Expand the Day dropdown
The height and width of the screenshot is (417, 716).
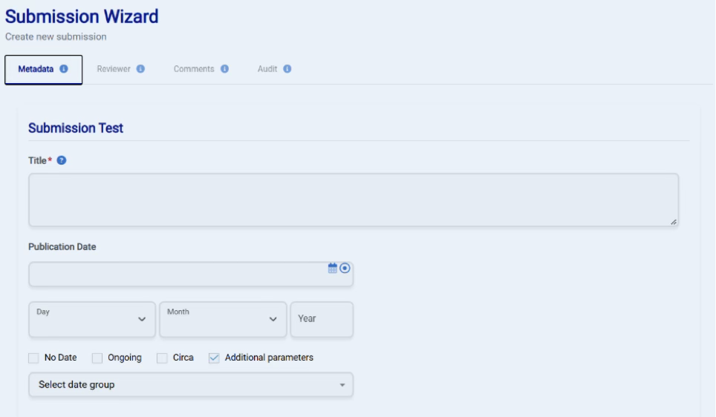(92, 319)
